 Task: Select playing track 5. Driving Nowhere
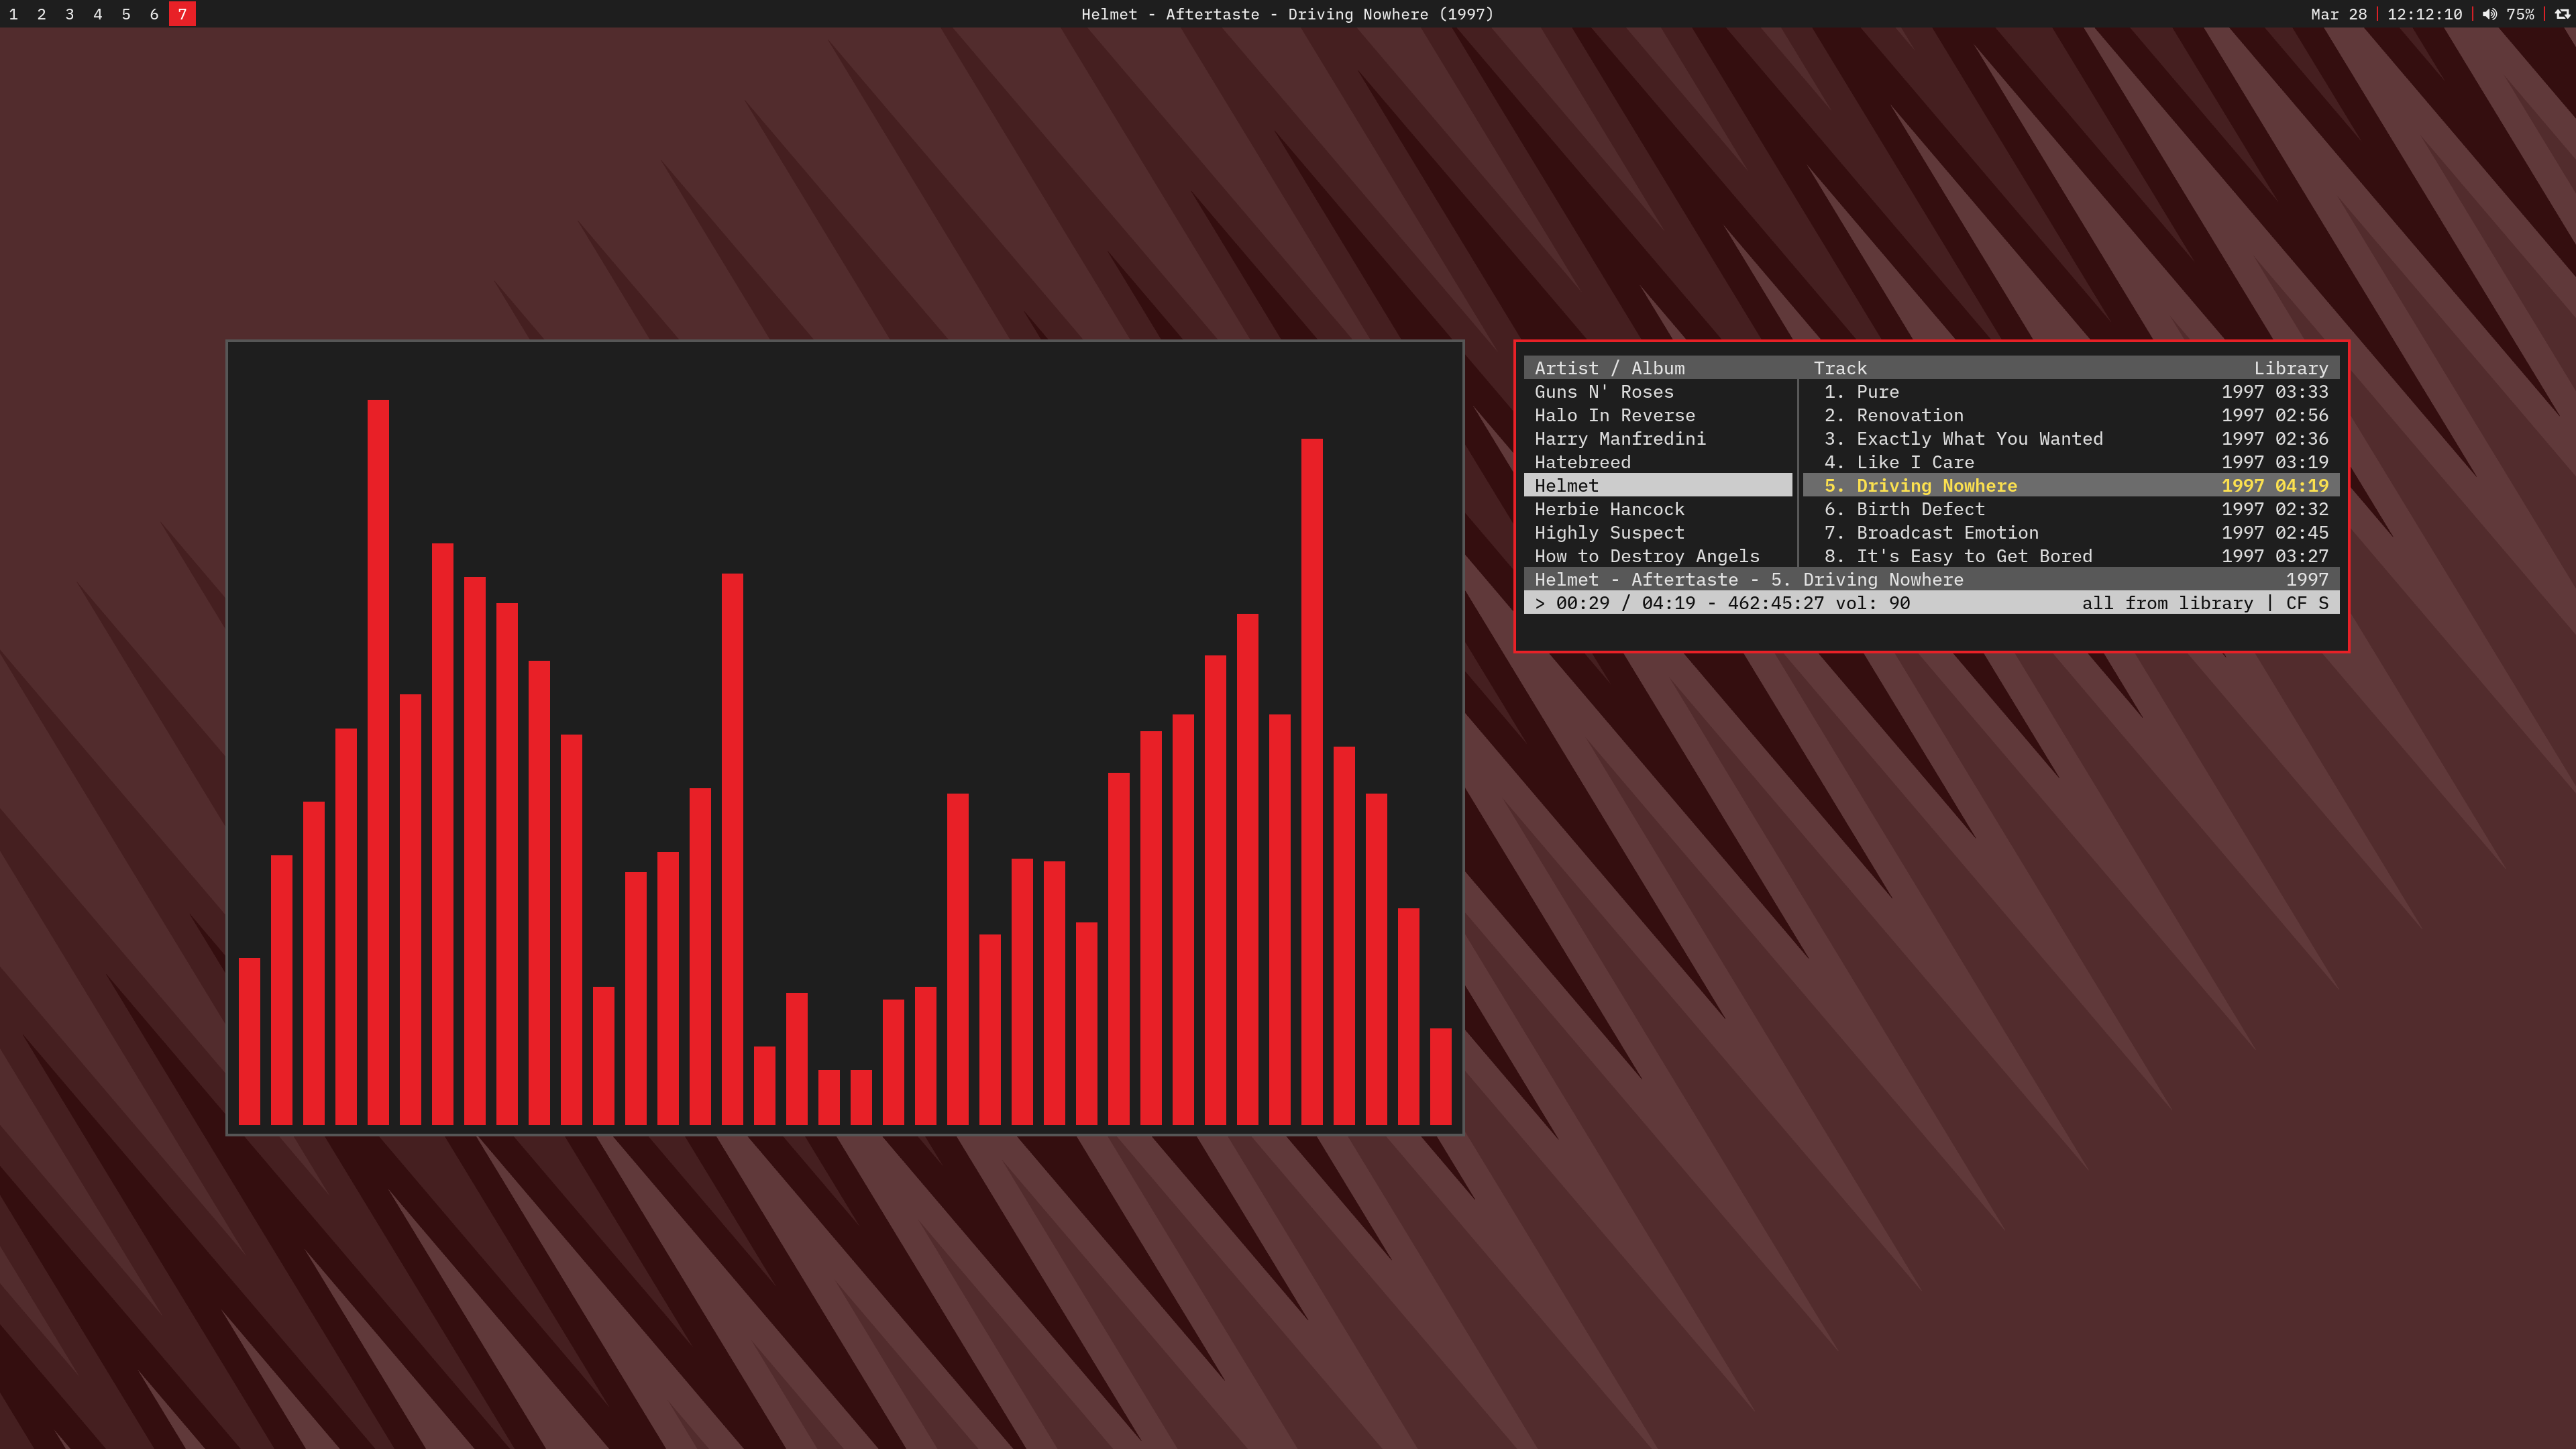point(2071,486)
